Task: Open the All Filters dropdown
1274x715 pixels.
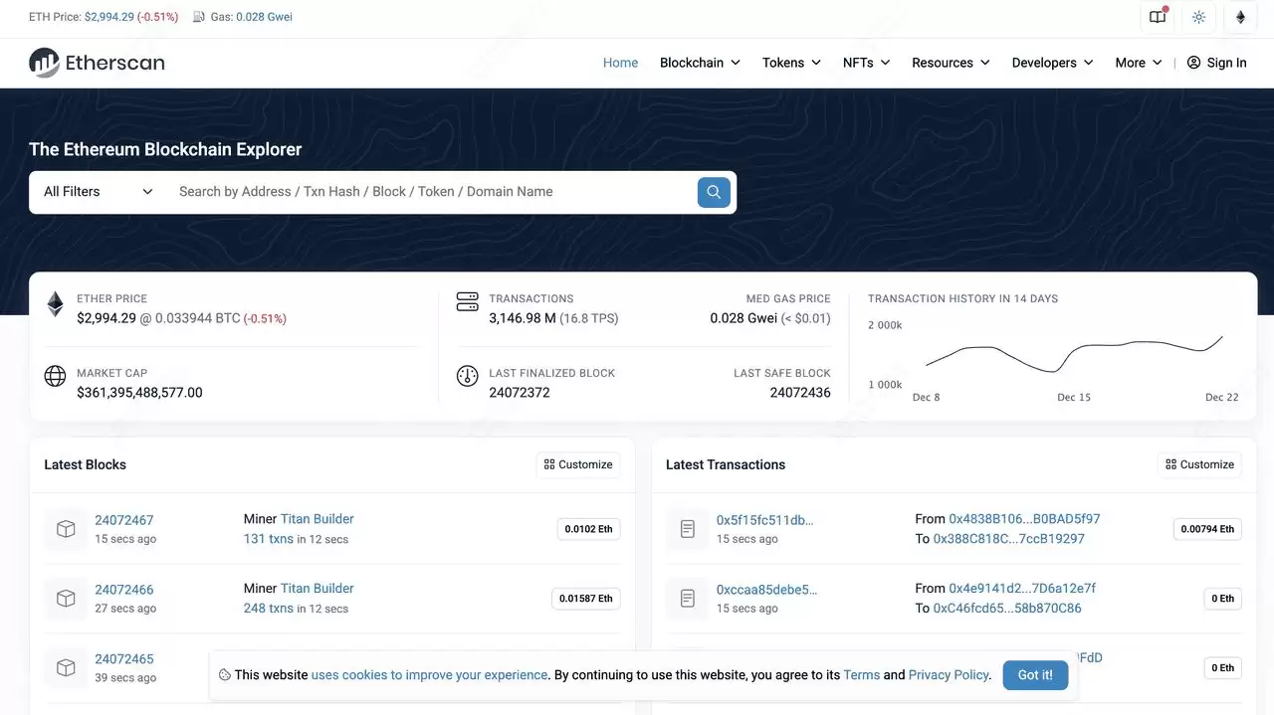Action: tap(95, 191)
